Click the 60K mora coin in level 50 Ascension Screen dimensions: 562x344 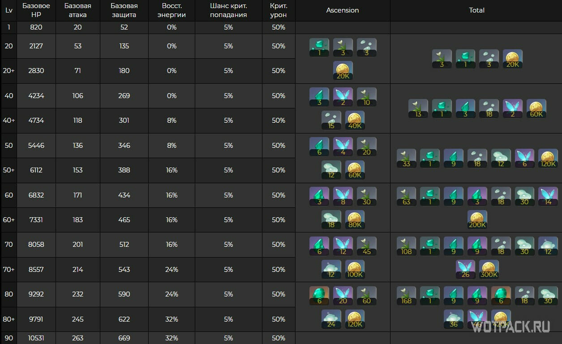(355, 170)
